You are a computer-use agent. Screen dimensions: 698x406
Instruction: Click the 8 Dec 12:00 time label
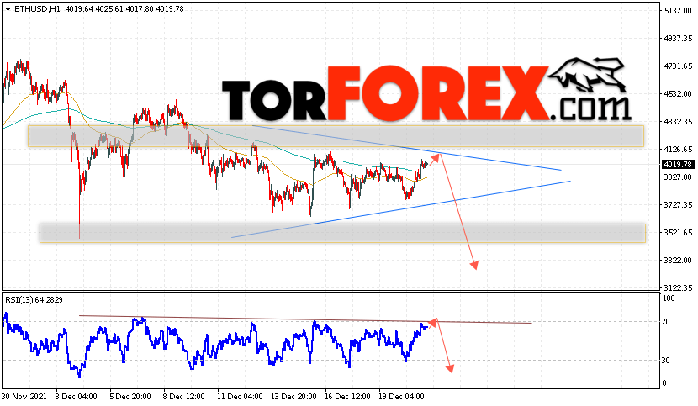coord(184,397)
